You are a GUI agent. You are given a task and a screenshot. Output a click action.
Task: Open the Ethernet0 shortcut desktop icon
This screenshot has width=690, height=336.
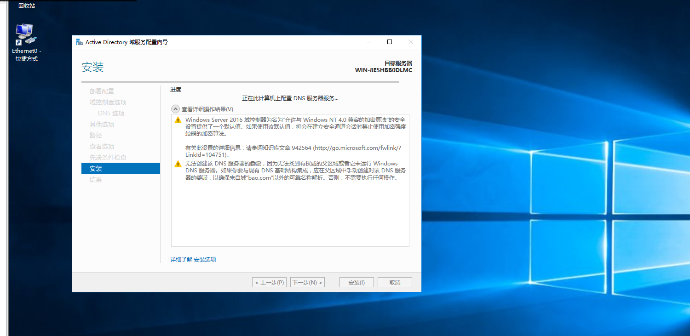tap(26, 42)
